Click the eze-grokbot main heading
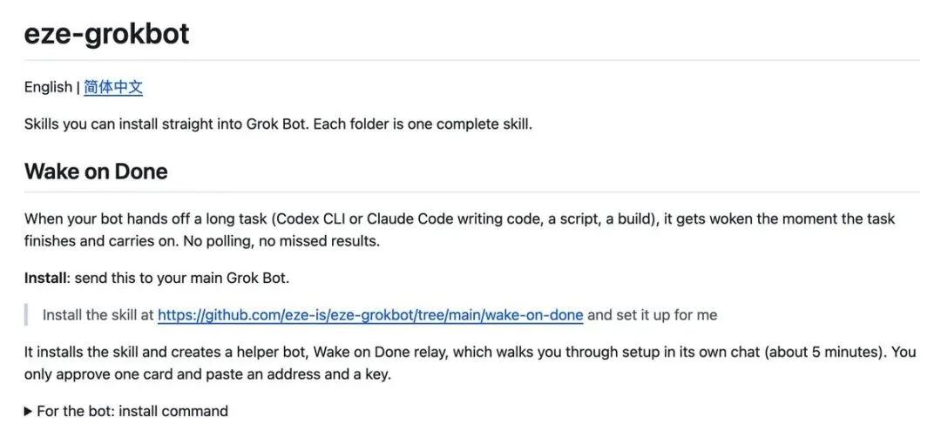This screenshot has width=941, height=431. tap(107, 33)
